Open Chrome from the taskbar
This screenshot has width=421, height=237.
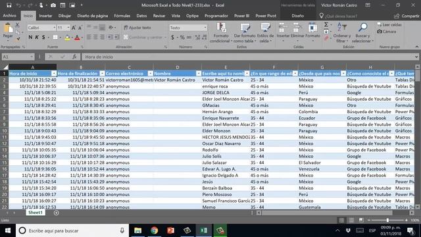[x=154, y=230]
